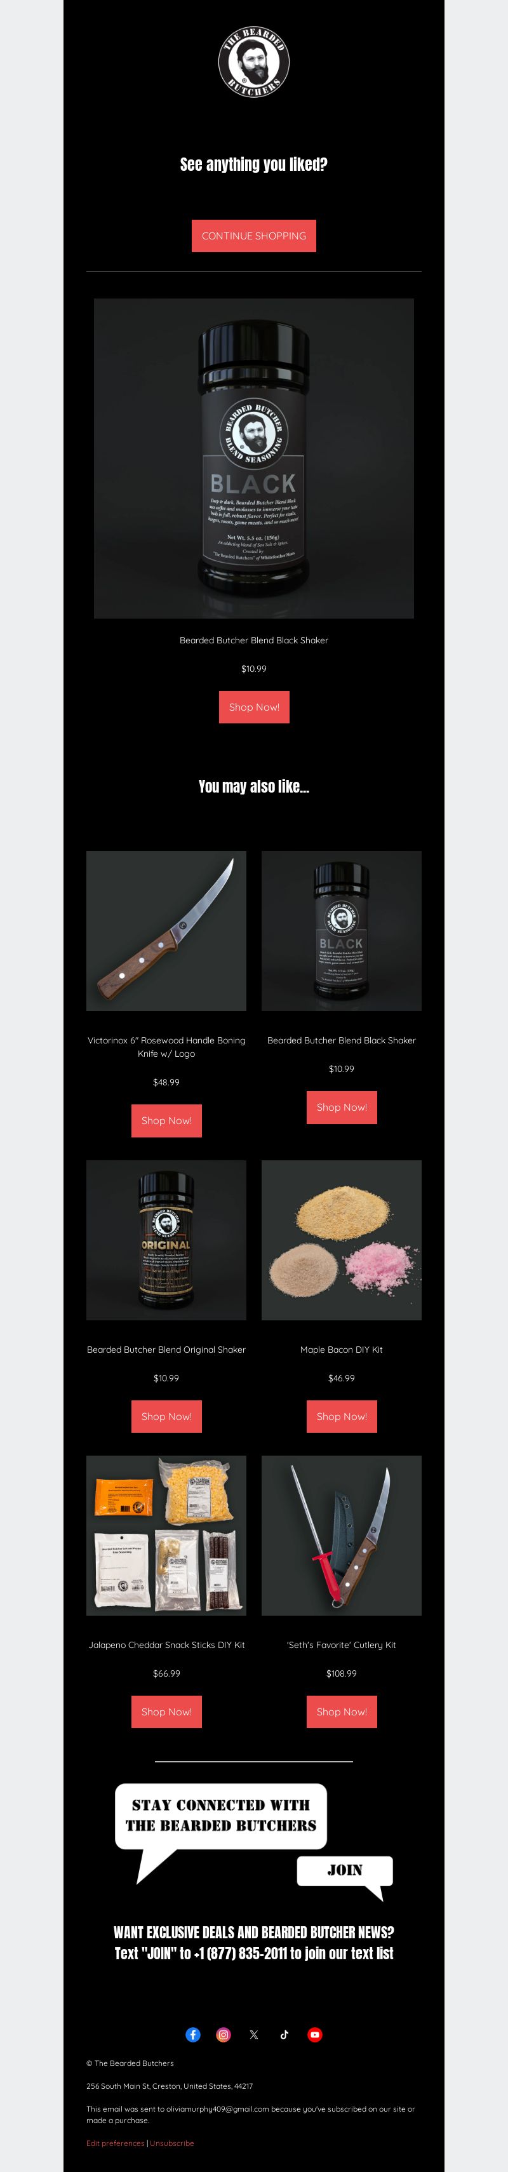Open the large Black Shaker product image

coord(253,459)
